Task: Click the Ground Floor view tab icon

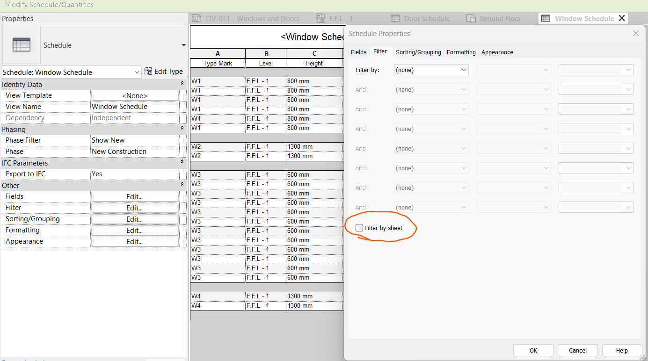Action: click(471, 18)
